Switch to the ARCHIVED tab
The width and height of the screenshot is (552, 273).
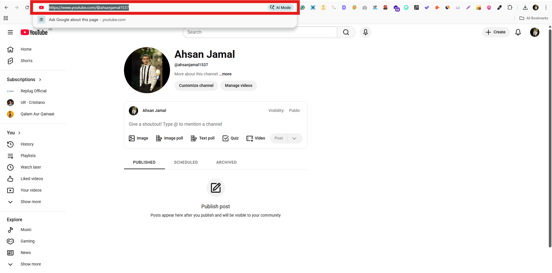(226, 162)
